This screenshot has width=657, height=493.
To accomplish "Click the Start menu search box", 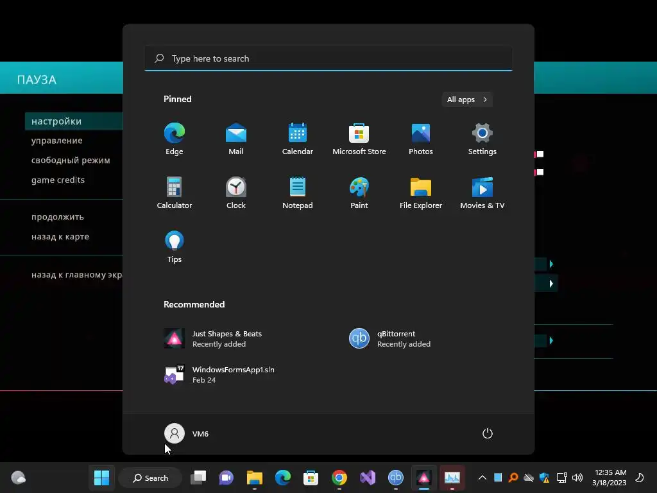I will coord(328,58).
